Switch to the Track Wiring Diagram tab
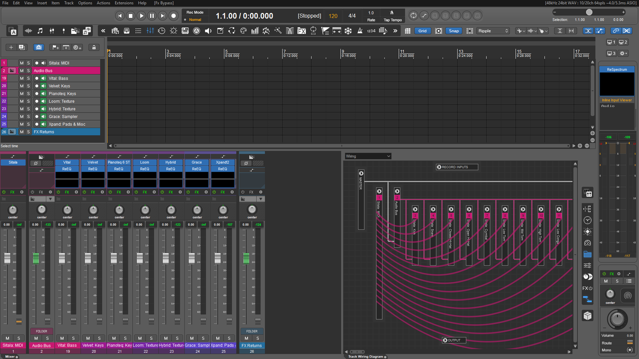639x359 pixels. click(x=365, y=356)
